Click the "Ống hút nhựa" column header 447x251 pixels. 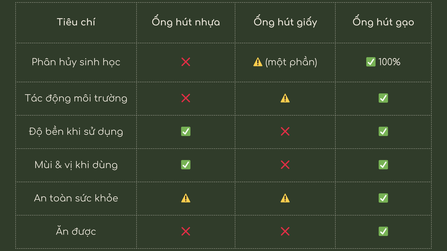(186, 22)
